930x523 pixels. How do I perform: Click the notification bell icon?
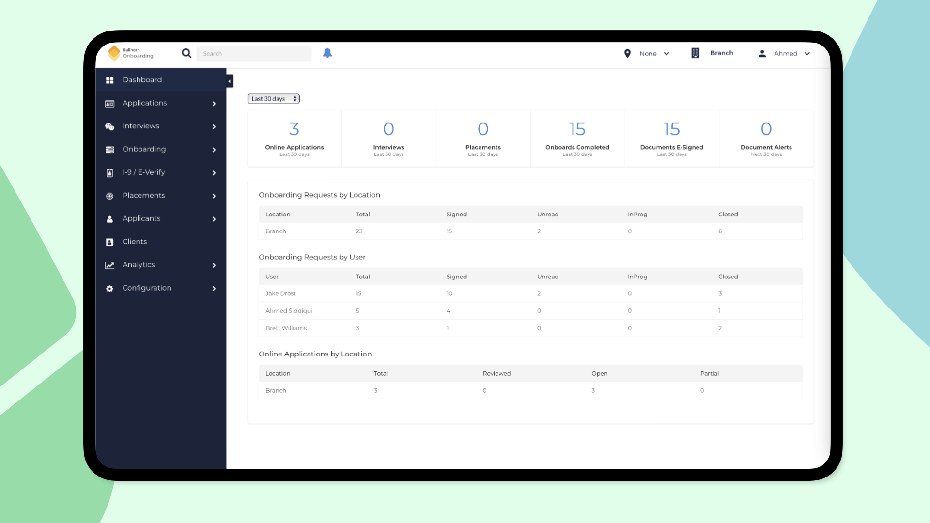click(327, 53)
